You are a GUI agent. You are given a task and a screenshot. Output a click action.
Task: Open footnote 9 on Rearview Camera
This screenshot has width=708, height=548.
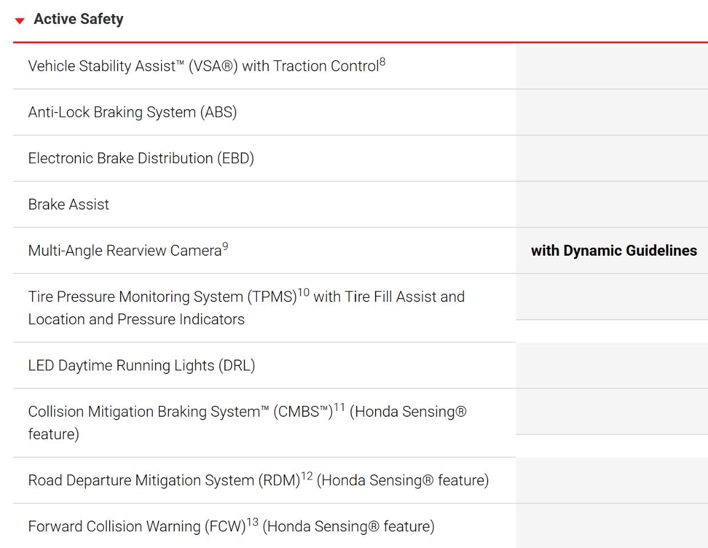[225, 247]
